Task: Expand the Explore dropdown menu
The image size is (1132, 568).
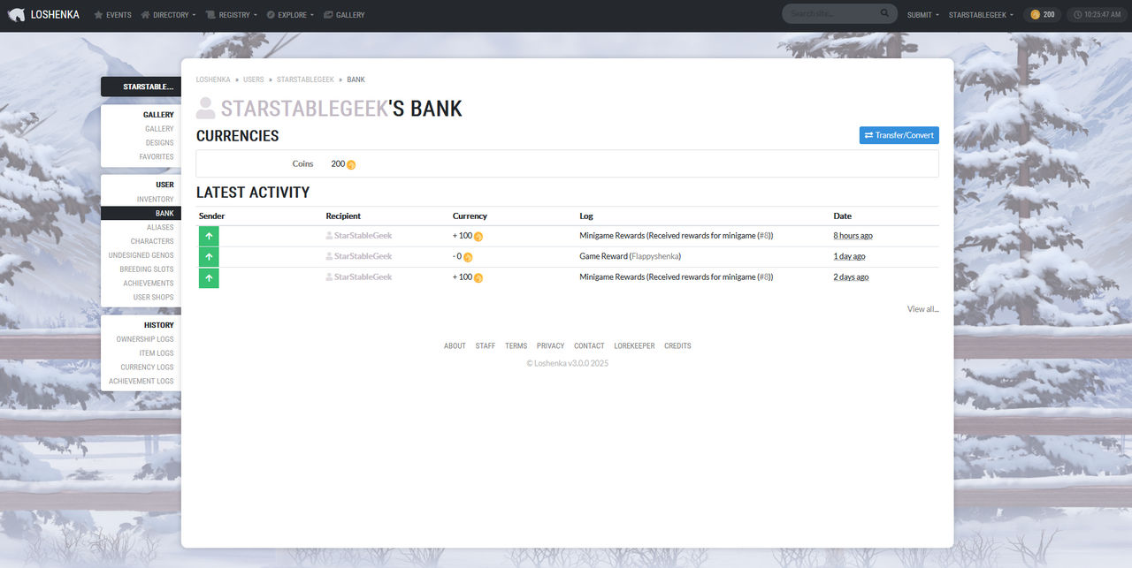Action: [x=291, y=15]
